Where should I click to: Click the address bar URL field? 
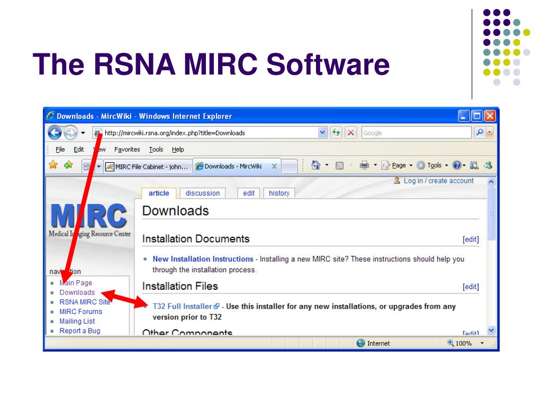click(210, 133)
